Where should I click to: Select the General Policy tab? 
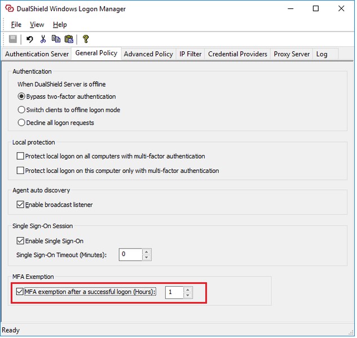pyautogui.click(x=96, y=53)
